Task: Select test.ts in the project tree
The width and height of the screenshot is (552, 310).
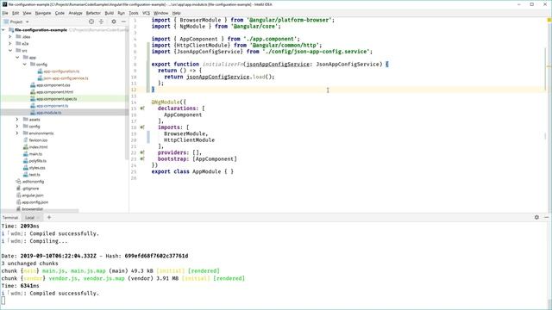Action: [x=34, y=175]
